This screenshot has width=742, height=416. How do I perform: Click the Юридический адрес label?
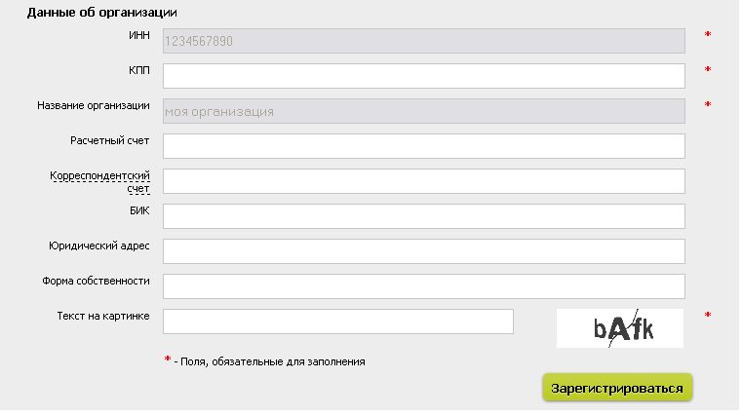coord(98,246)
